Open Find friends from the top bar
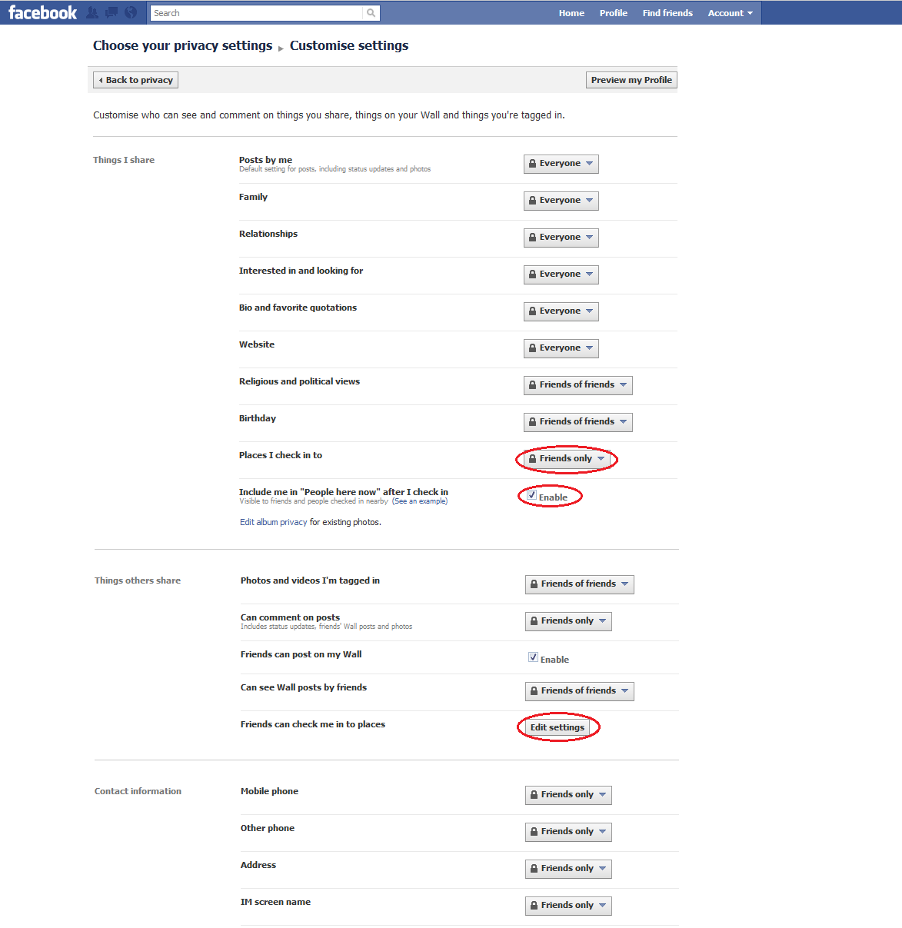The image size is (902, 928). (667, 13)
